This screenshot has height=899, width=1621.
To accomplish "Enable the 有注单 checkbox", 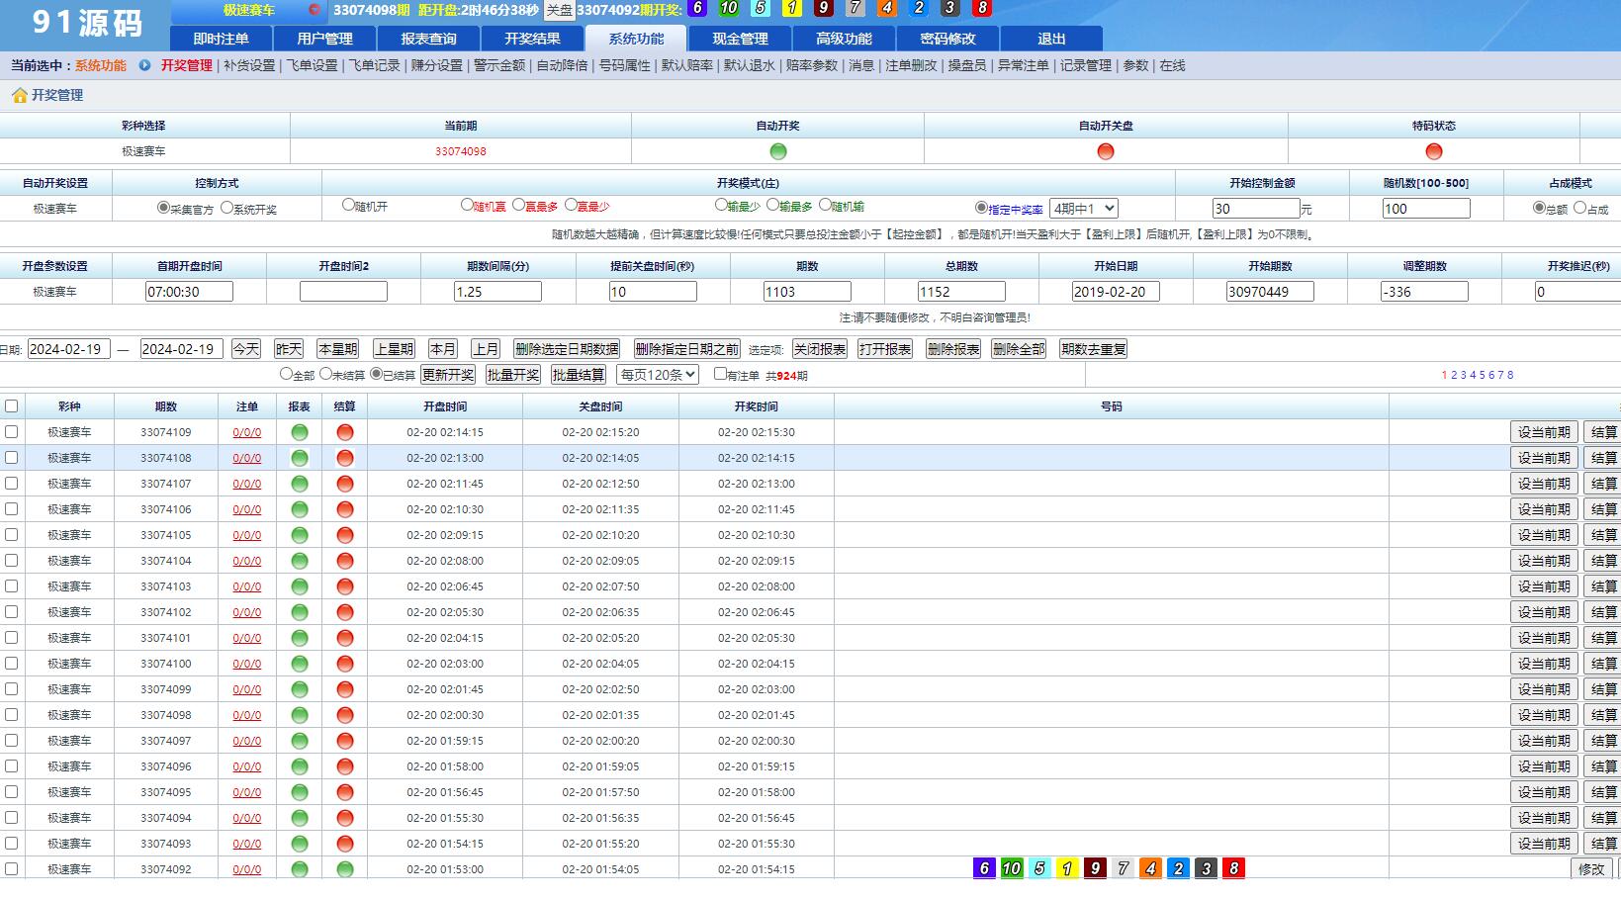I will click(x=720, y=374).
